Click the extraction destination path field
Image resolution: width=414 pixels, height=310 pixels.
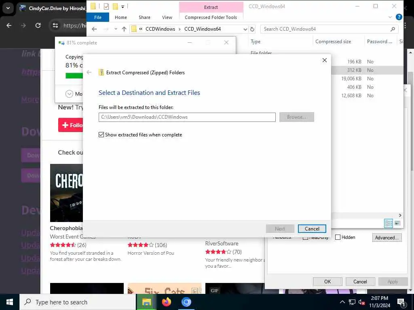coord(187,117)
